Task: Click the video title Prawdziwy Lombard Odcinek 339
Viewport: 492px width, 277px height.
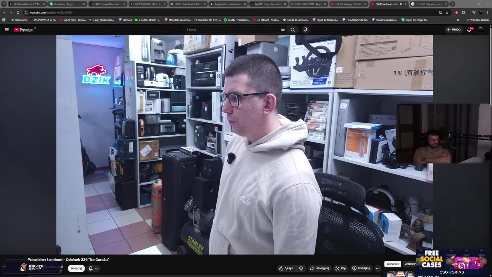Action: pos(68,260)
